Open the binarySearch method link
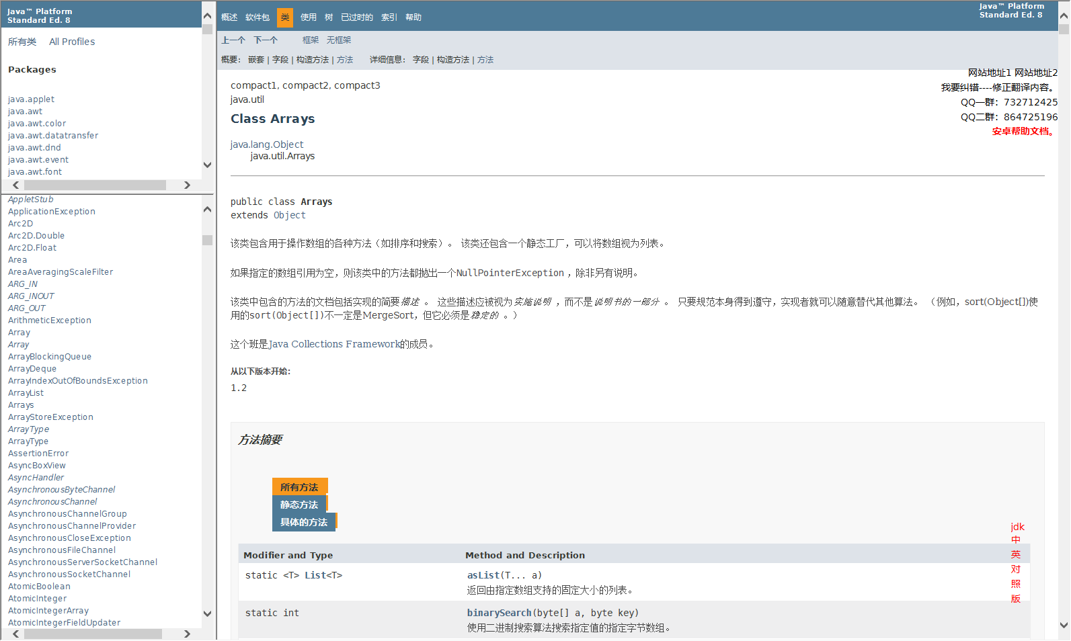 coord(500,613)
